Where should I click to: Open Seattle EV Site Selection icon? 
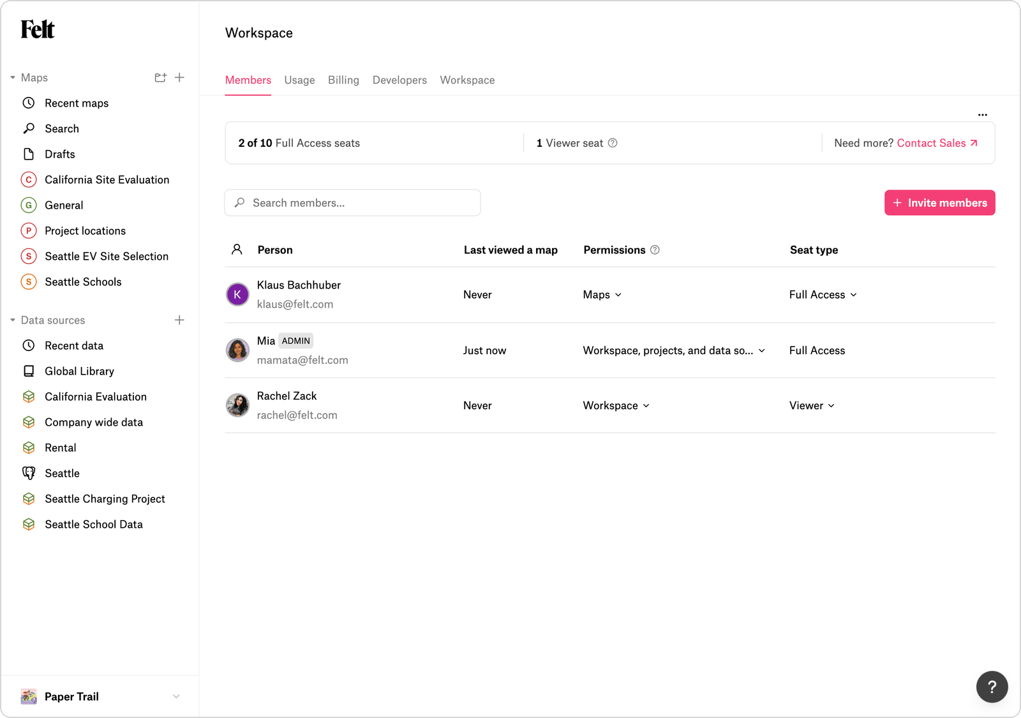click(x=29, y=256)
